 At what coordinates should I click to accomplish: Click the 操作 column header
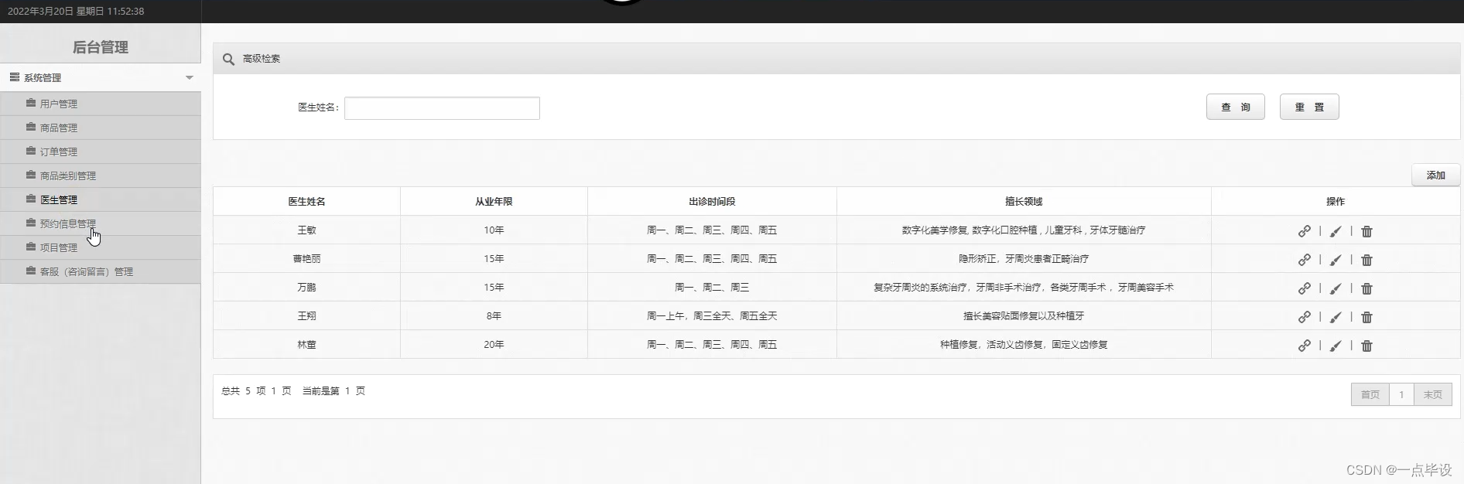click(x=1336, y=202)
